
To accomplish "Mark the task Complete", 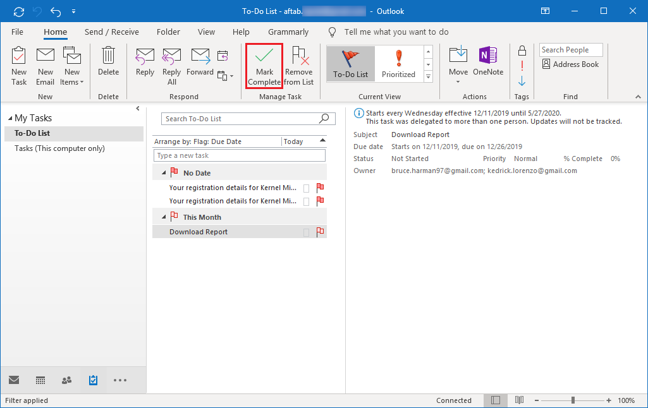I will coord(264,66).
